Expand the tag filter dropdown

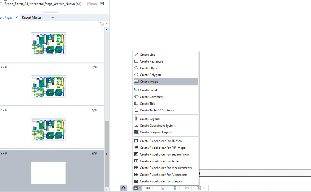pos(106,23)
